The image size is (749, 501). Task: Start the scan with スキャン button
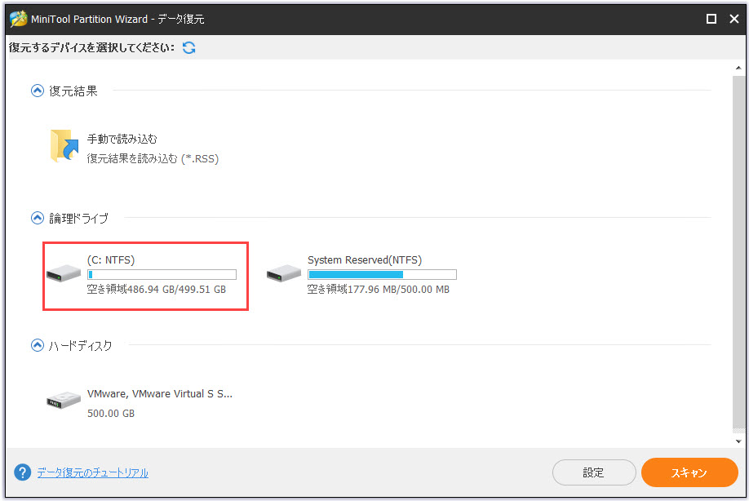tap(689, 472)
